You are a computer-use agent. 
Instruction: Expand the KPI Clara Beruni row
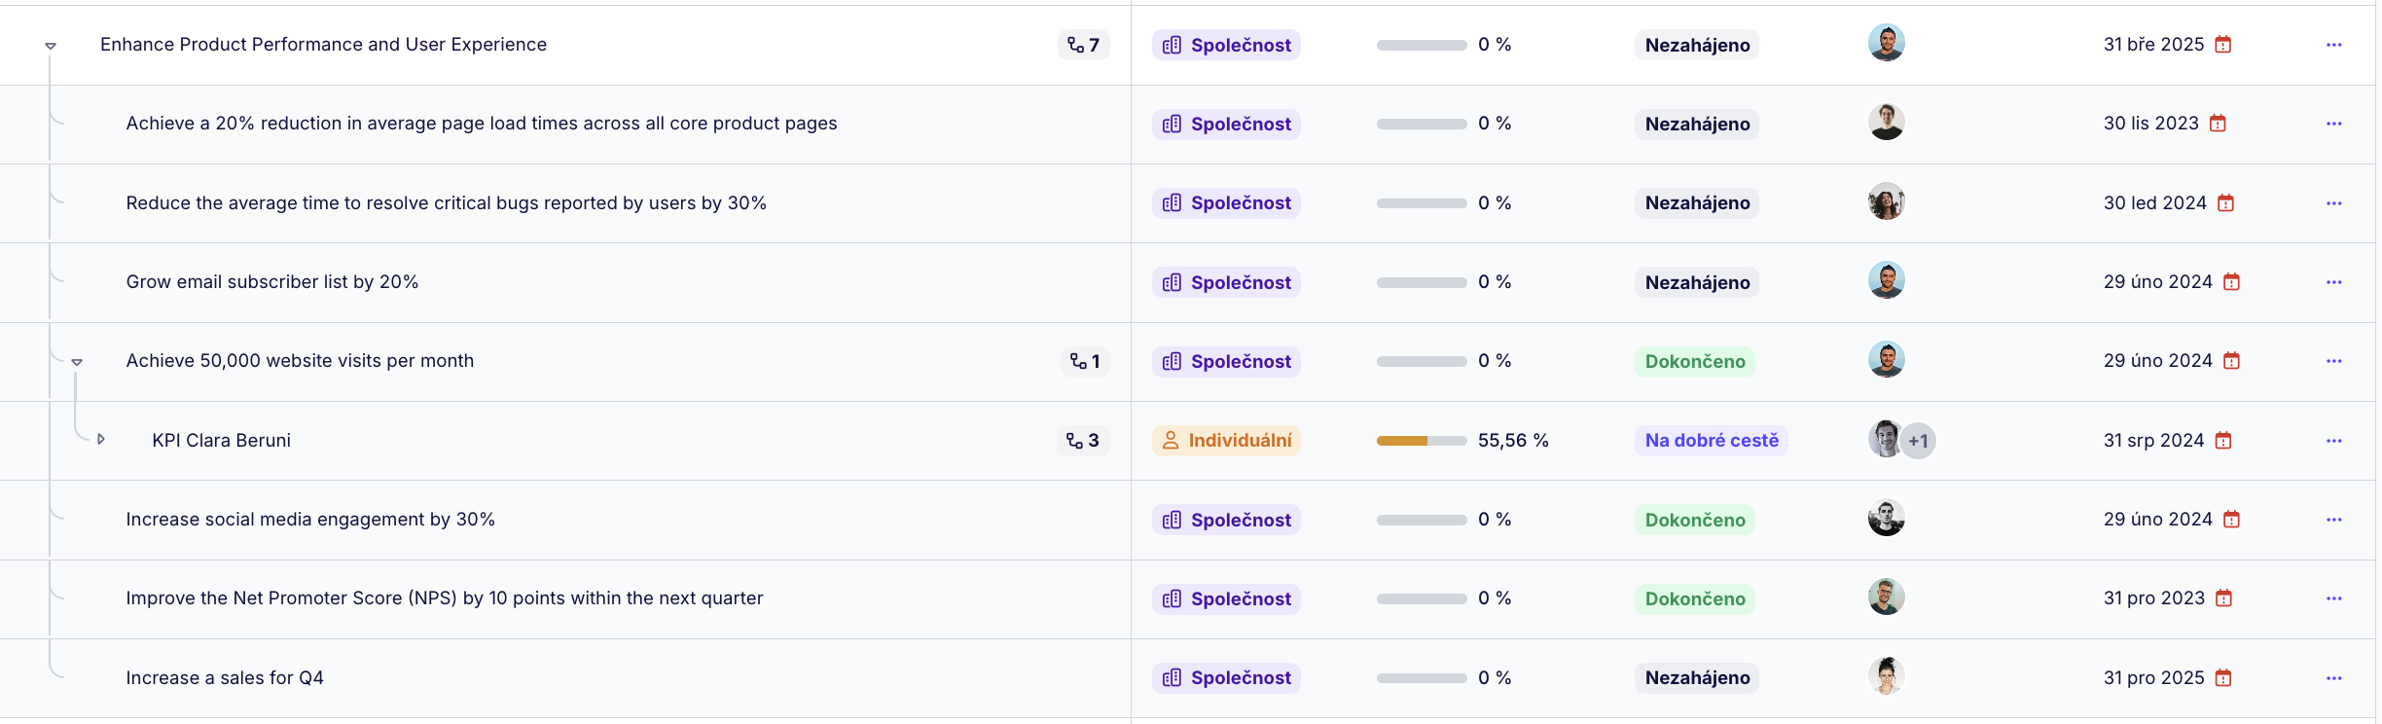(x=101, y=439)
